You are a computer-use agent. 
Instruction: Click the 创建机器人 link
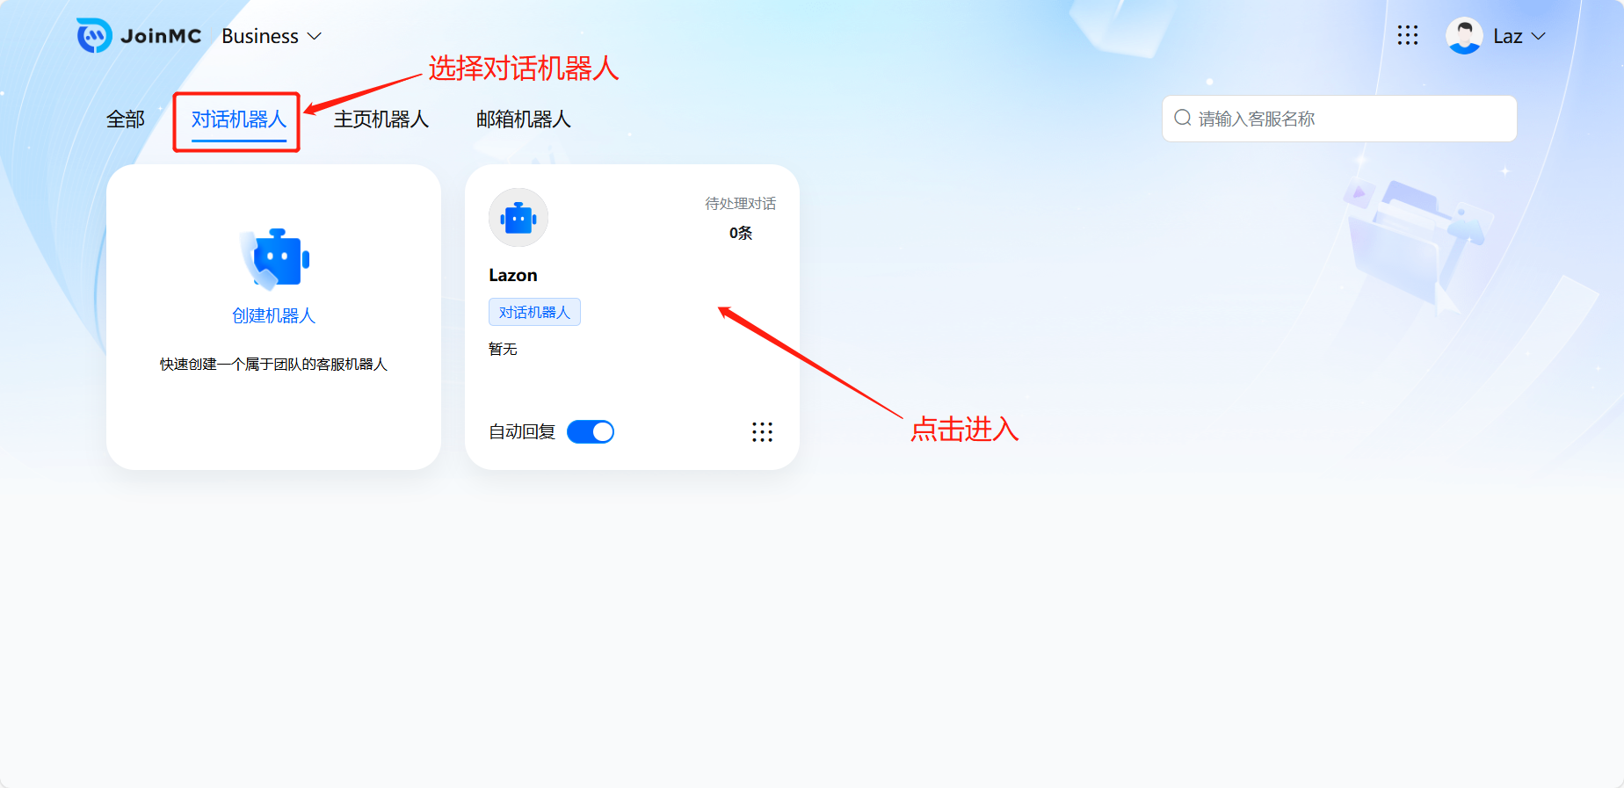(x=273, y=315)
